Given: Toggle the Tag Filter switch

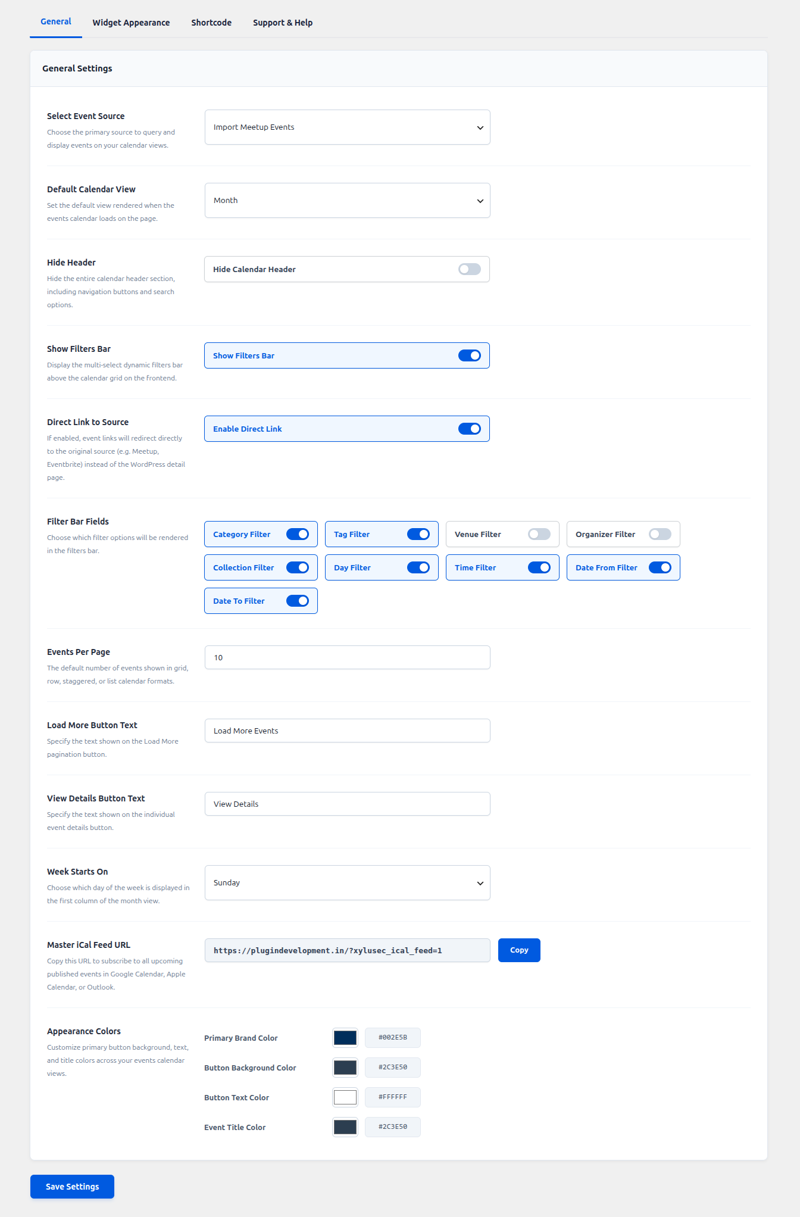Looking at the screenshot, I should click(418, 534).
